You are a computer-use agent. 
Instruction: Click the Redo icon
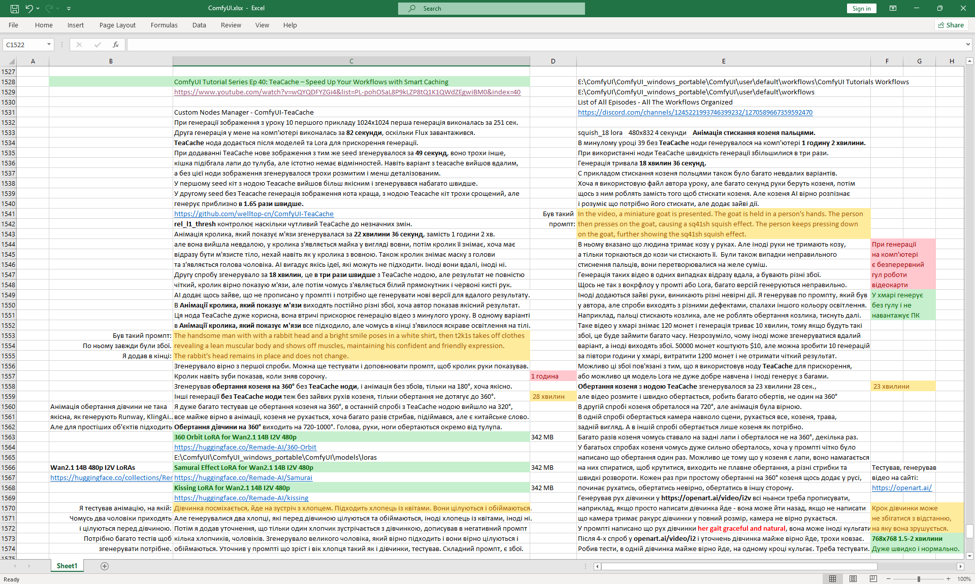click(49, 8)
